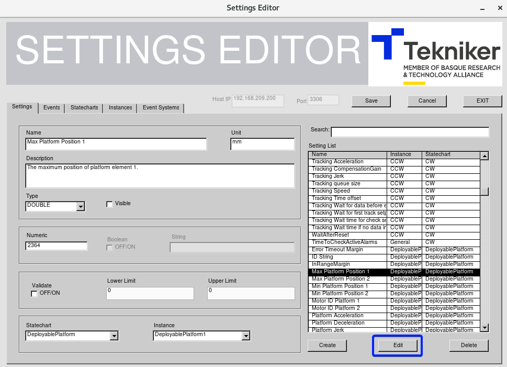Select the WaitAfterReset row
Viewport: 507px width, 367px height.
(394, 235)
